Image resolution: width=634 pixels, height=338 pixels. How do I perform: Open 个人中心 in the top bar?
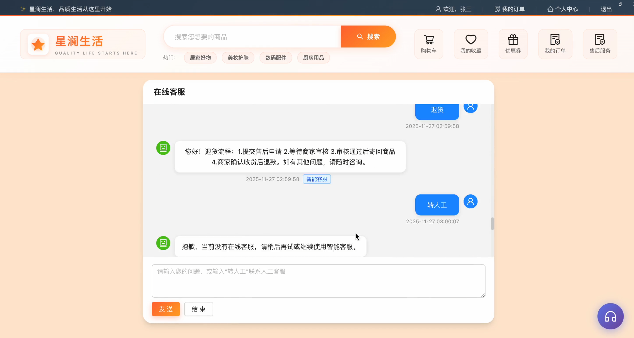click(x=563, y=9)
